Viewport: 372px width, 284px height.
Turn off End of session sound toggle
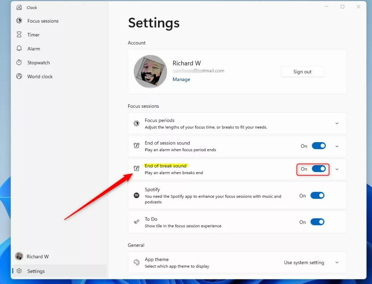click(319, 146)
